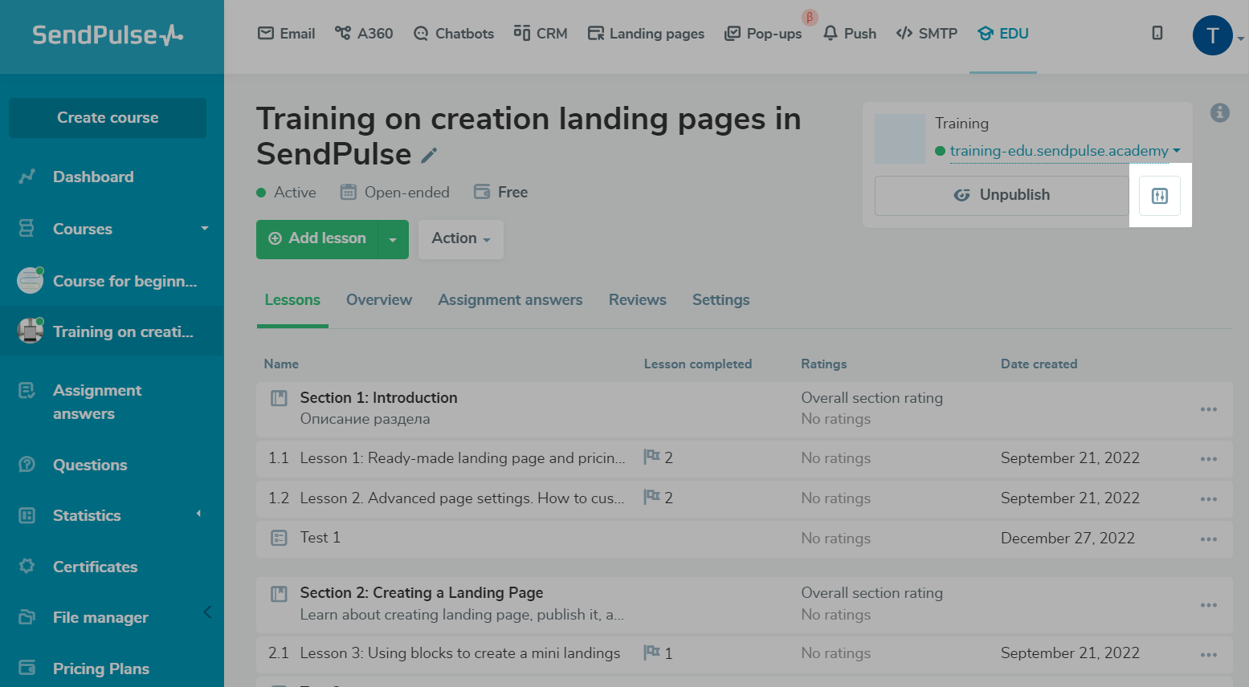Select Training on creati... in sidebar
The width and height of the screenshot is (1249, 687).
(112, 331)
